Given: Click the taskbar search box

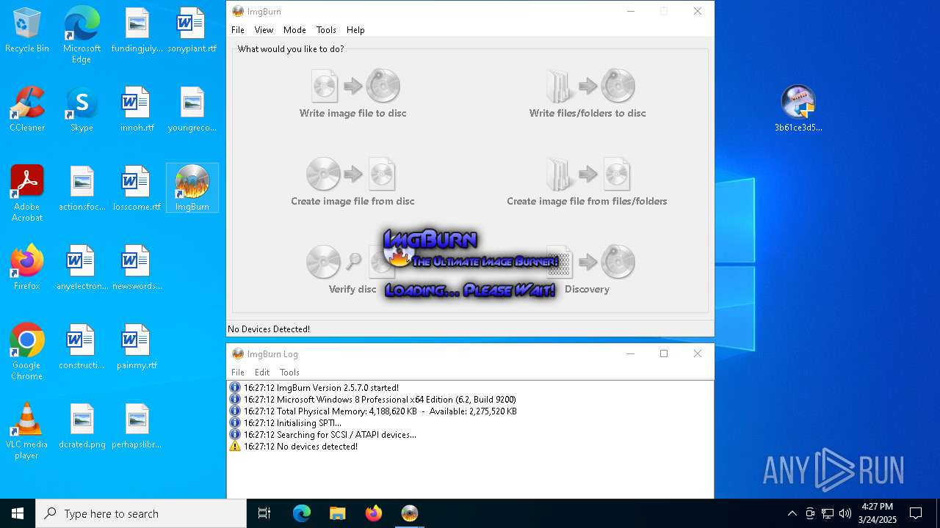Looking at the screenshot, I should (x=141, y=513).
